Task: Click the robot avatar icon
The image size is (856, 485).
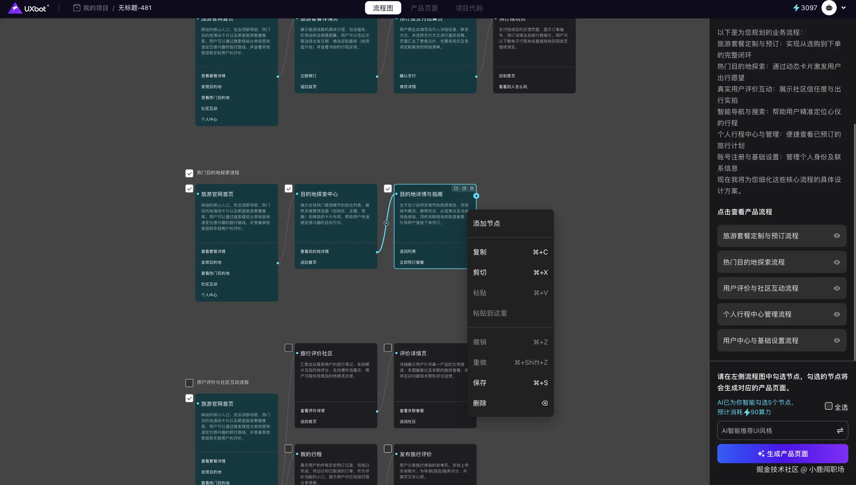Action: 829,8
